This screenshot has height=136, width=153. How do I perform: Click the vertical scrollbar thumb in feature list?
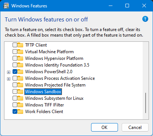click(146, 103)
